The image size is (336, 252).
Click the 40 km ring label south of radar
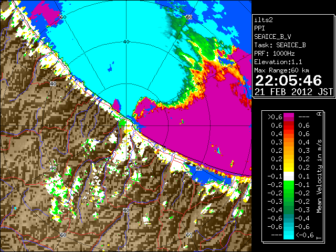click(x=126, y=210)
